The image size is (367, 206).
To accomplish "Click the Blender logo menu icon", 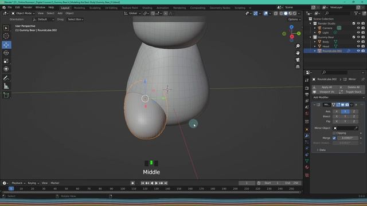I will 4,7.
